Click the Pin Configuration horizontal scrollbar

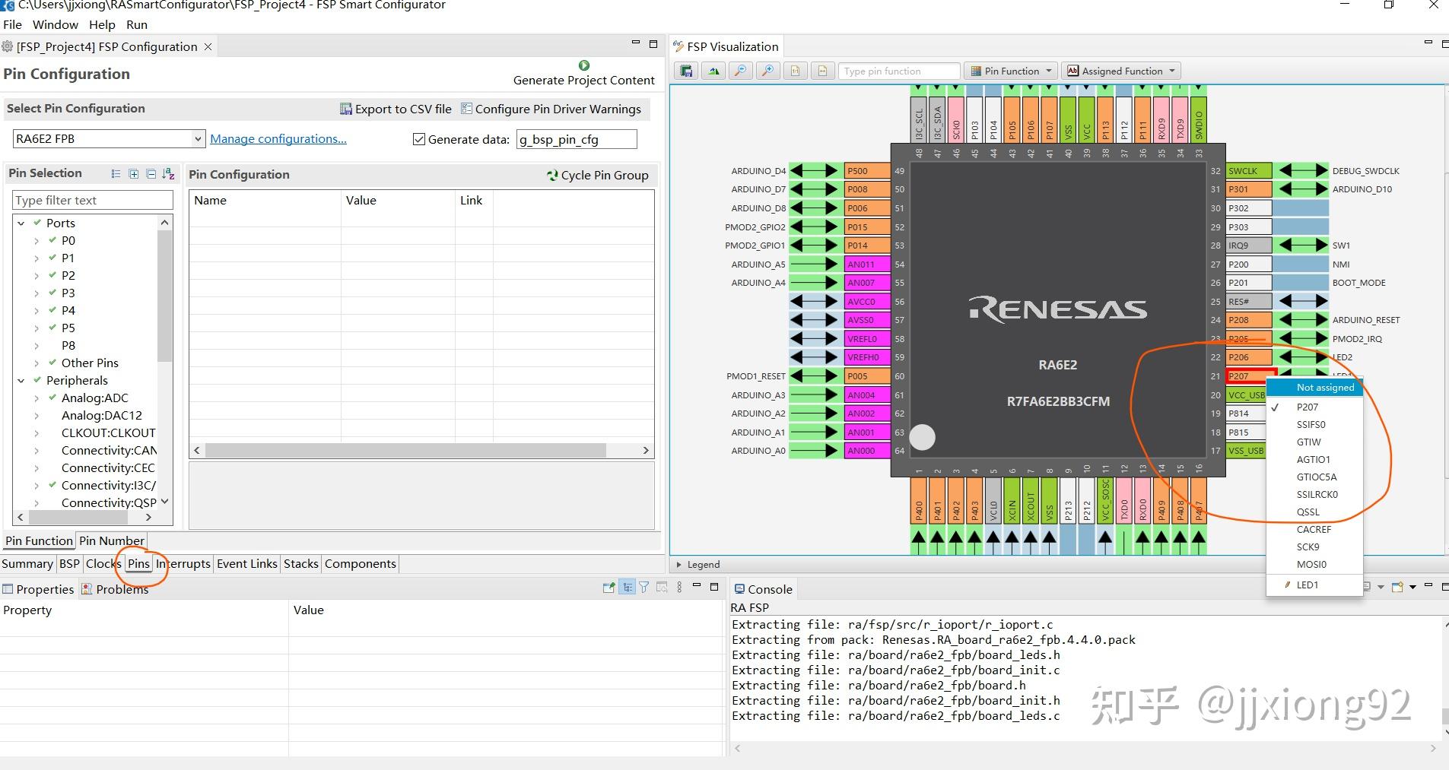[405, 450]
